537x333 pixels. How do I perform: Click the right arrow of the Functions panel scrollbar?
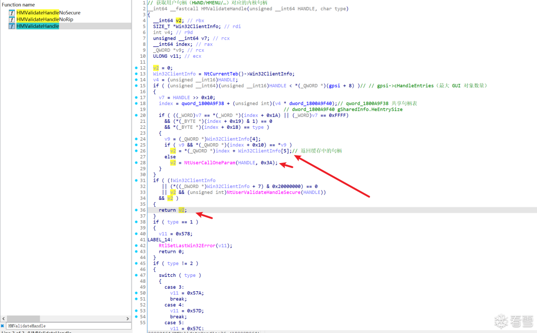coord(128,319)
